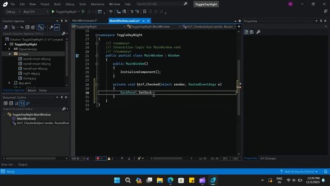Click the user account avatar in title bar
Image resolution: width=330 pixels, height=186 pixels.
coord(290,4)
